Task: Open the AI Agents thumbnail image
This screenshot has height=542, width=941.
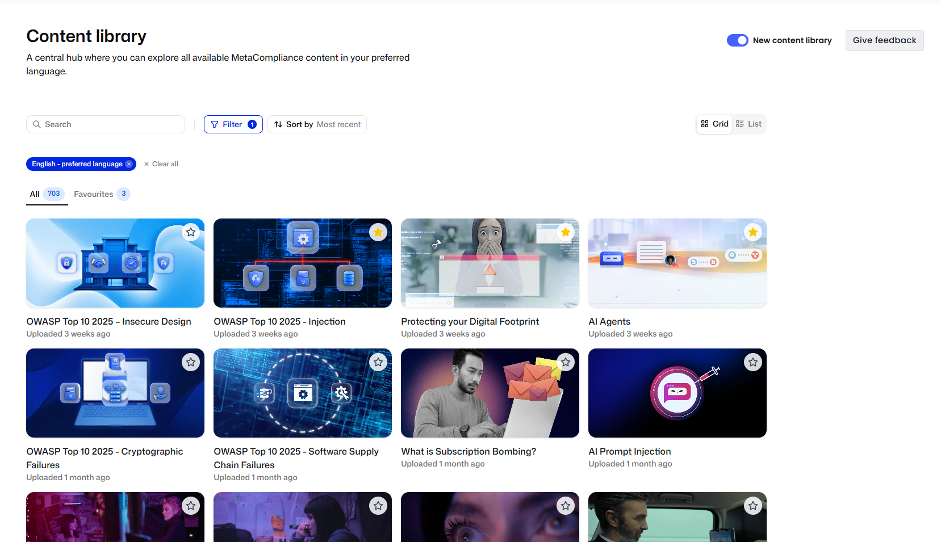Action: (x=677, y=263)
